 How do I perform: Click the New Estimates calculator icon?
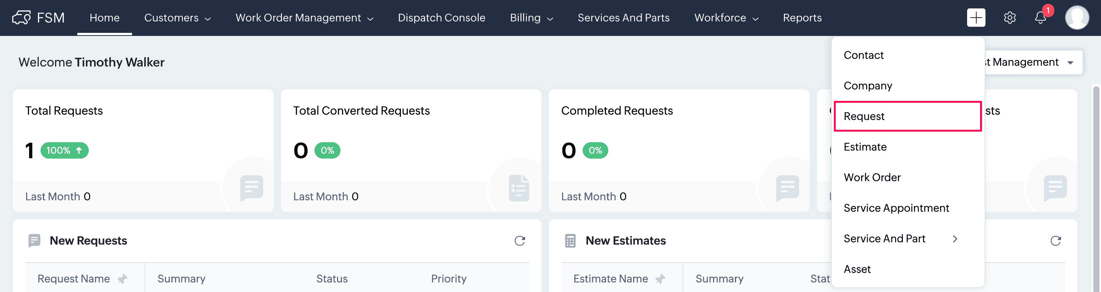click(570, 241)
